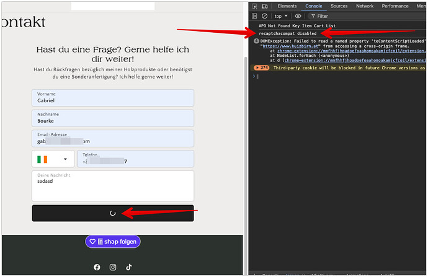Viewport: 428px width, 277px height.
Task: Clear the console with the ban icon
Action: tap(264, 16)
